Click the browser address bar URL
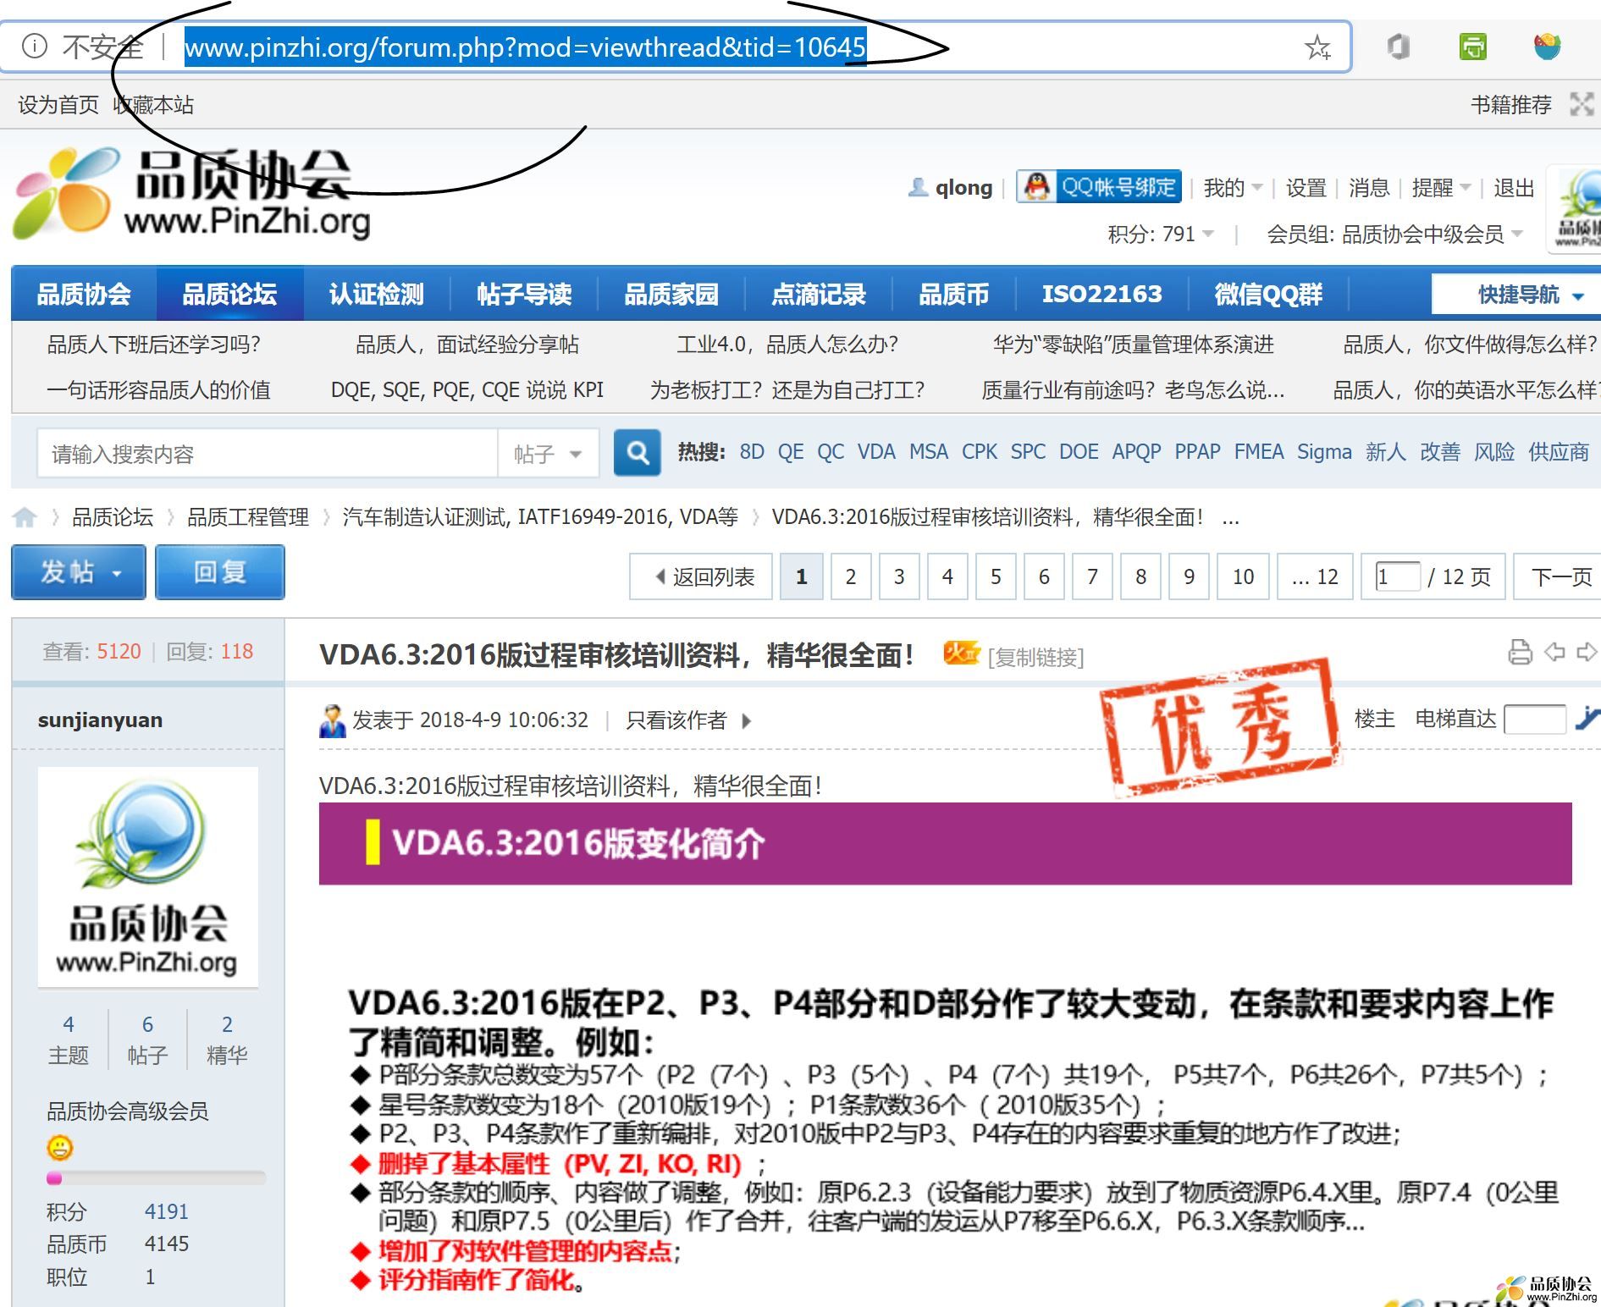This screenshot has width=1601, height=1307. 525,47
